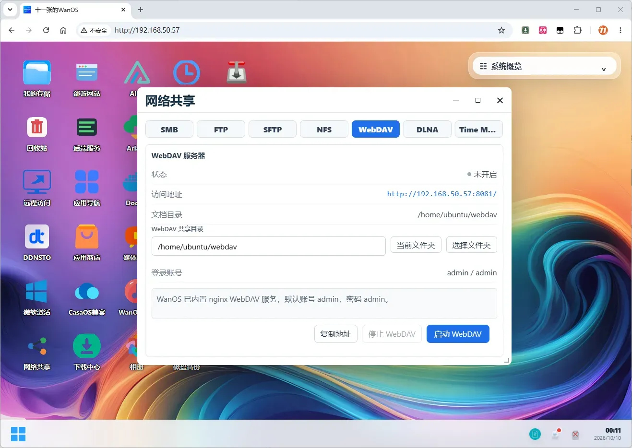Click the 复制地址 button
The height and width of the screenshot is (448, 632).
point(336,334)
